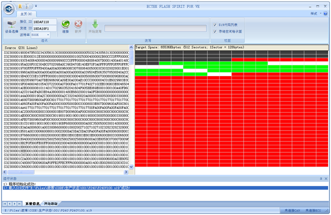Toggle the storage space grid view checkbox
331x215 pixels.
coord(215,32)
